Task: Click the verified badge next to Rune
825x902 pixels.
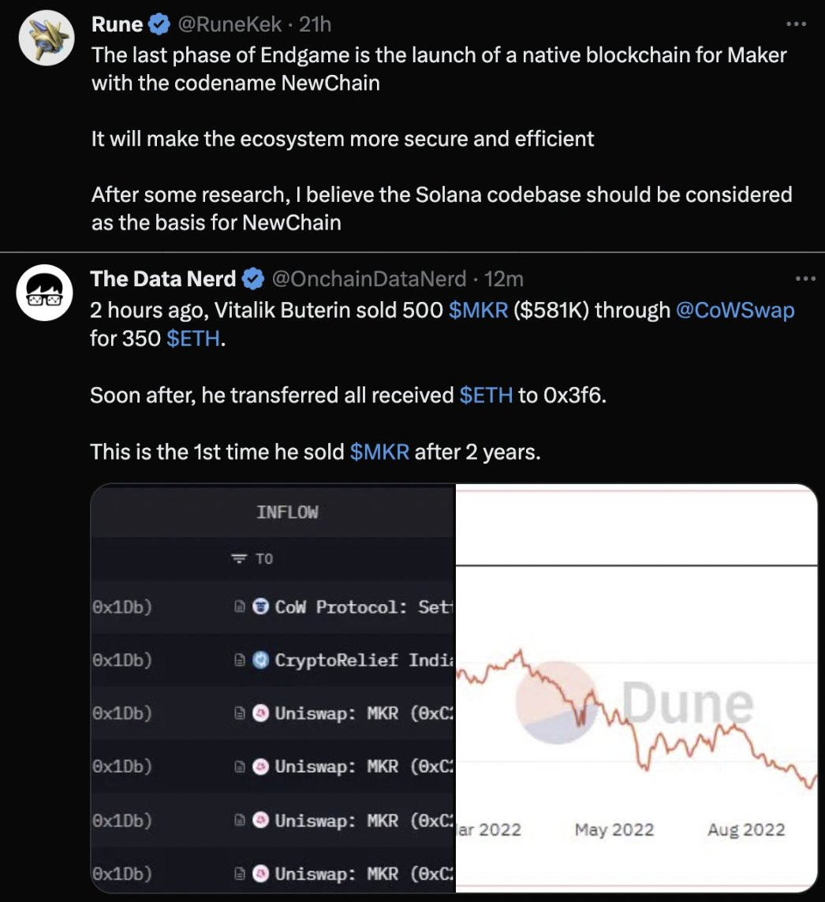Action: pos(159,25)
